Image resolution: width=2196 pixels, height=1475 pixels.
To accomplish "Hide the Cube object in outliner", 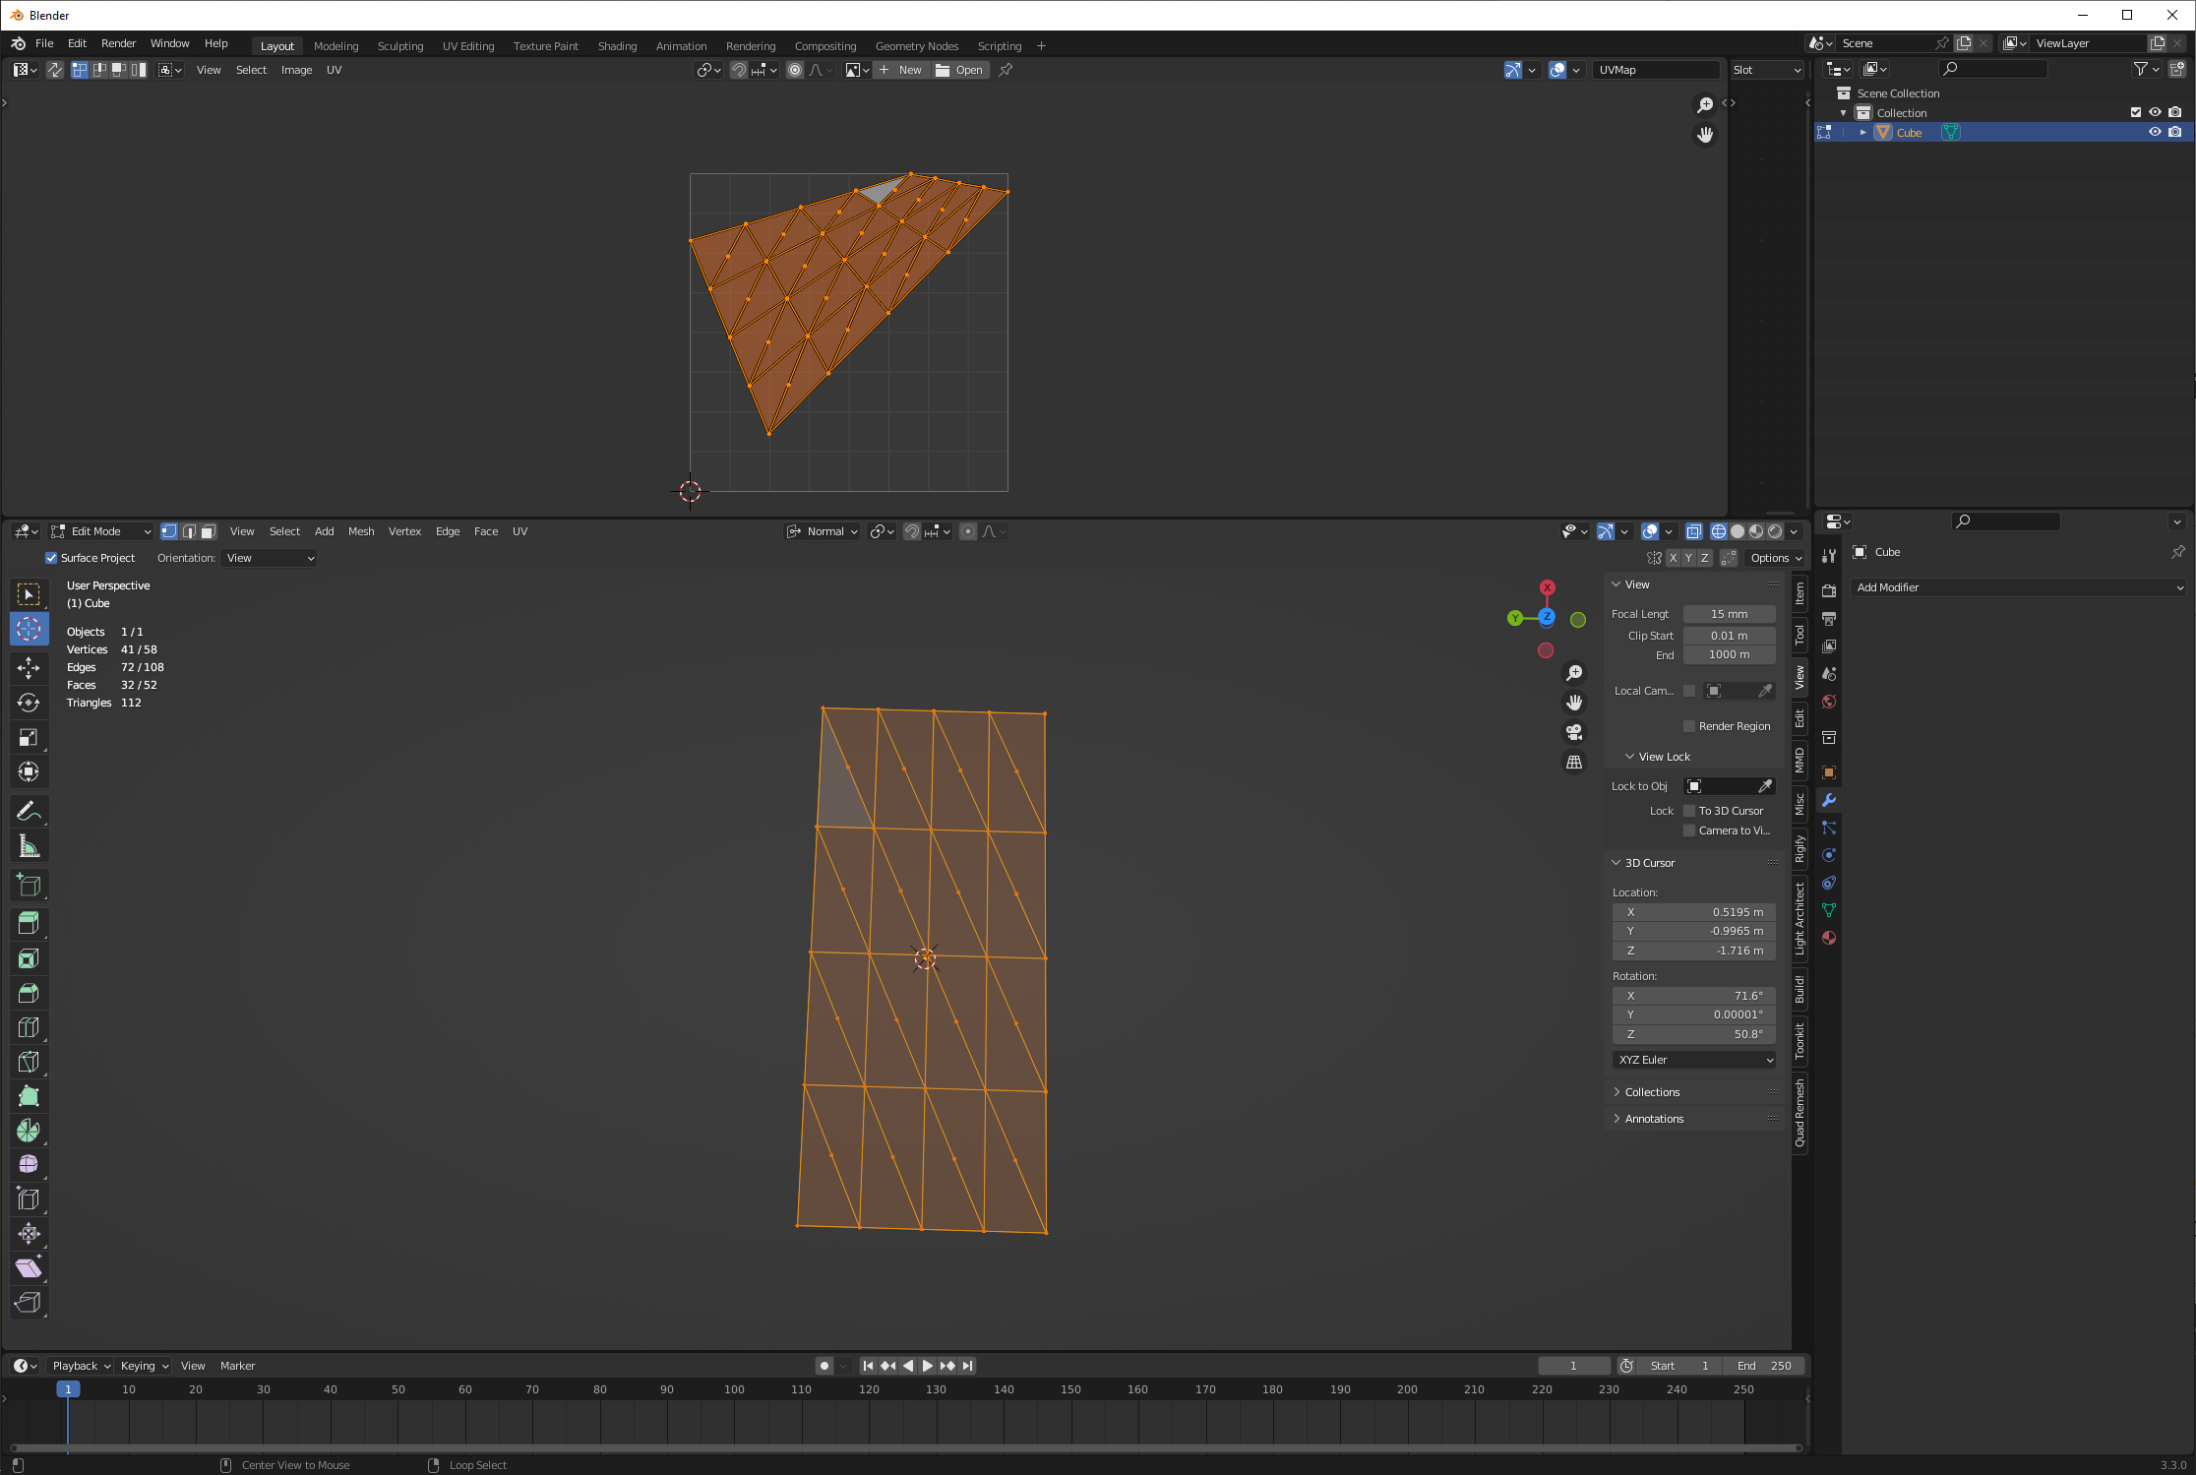I will click(x=2155, y=132).
